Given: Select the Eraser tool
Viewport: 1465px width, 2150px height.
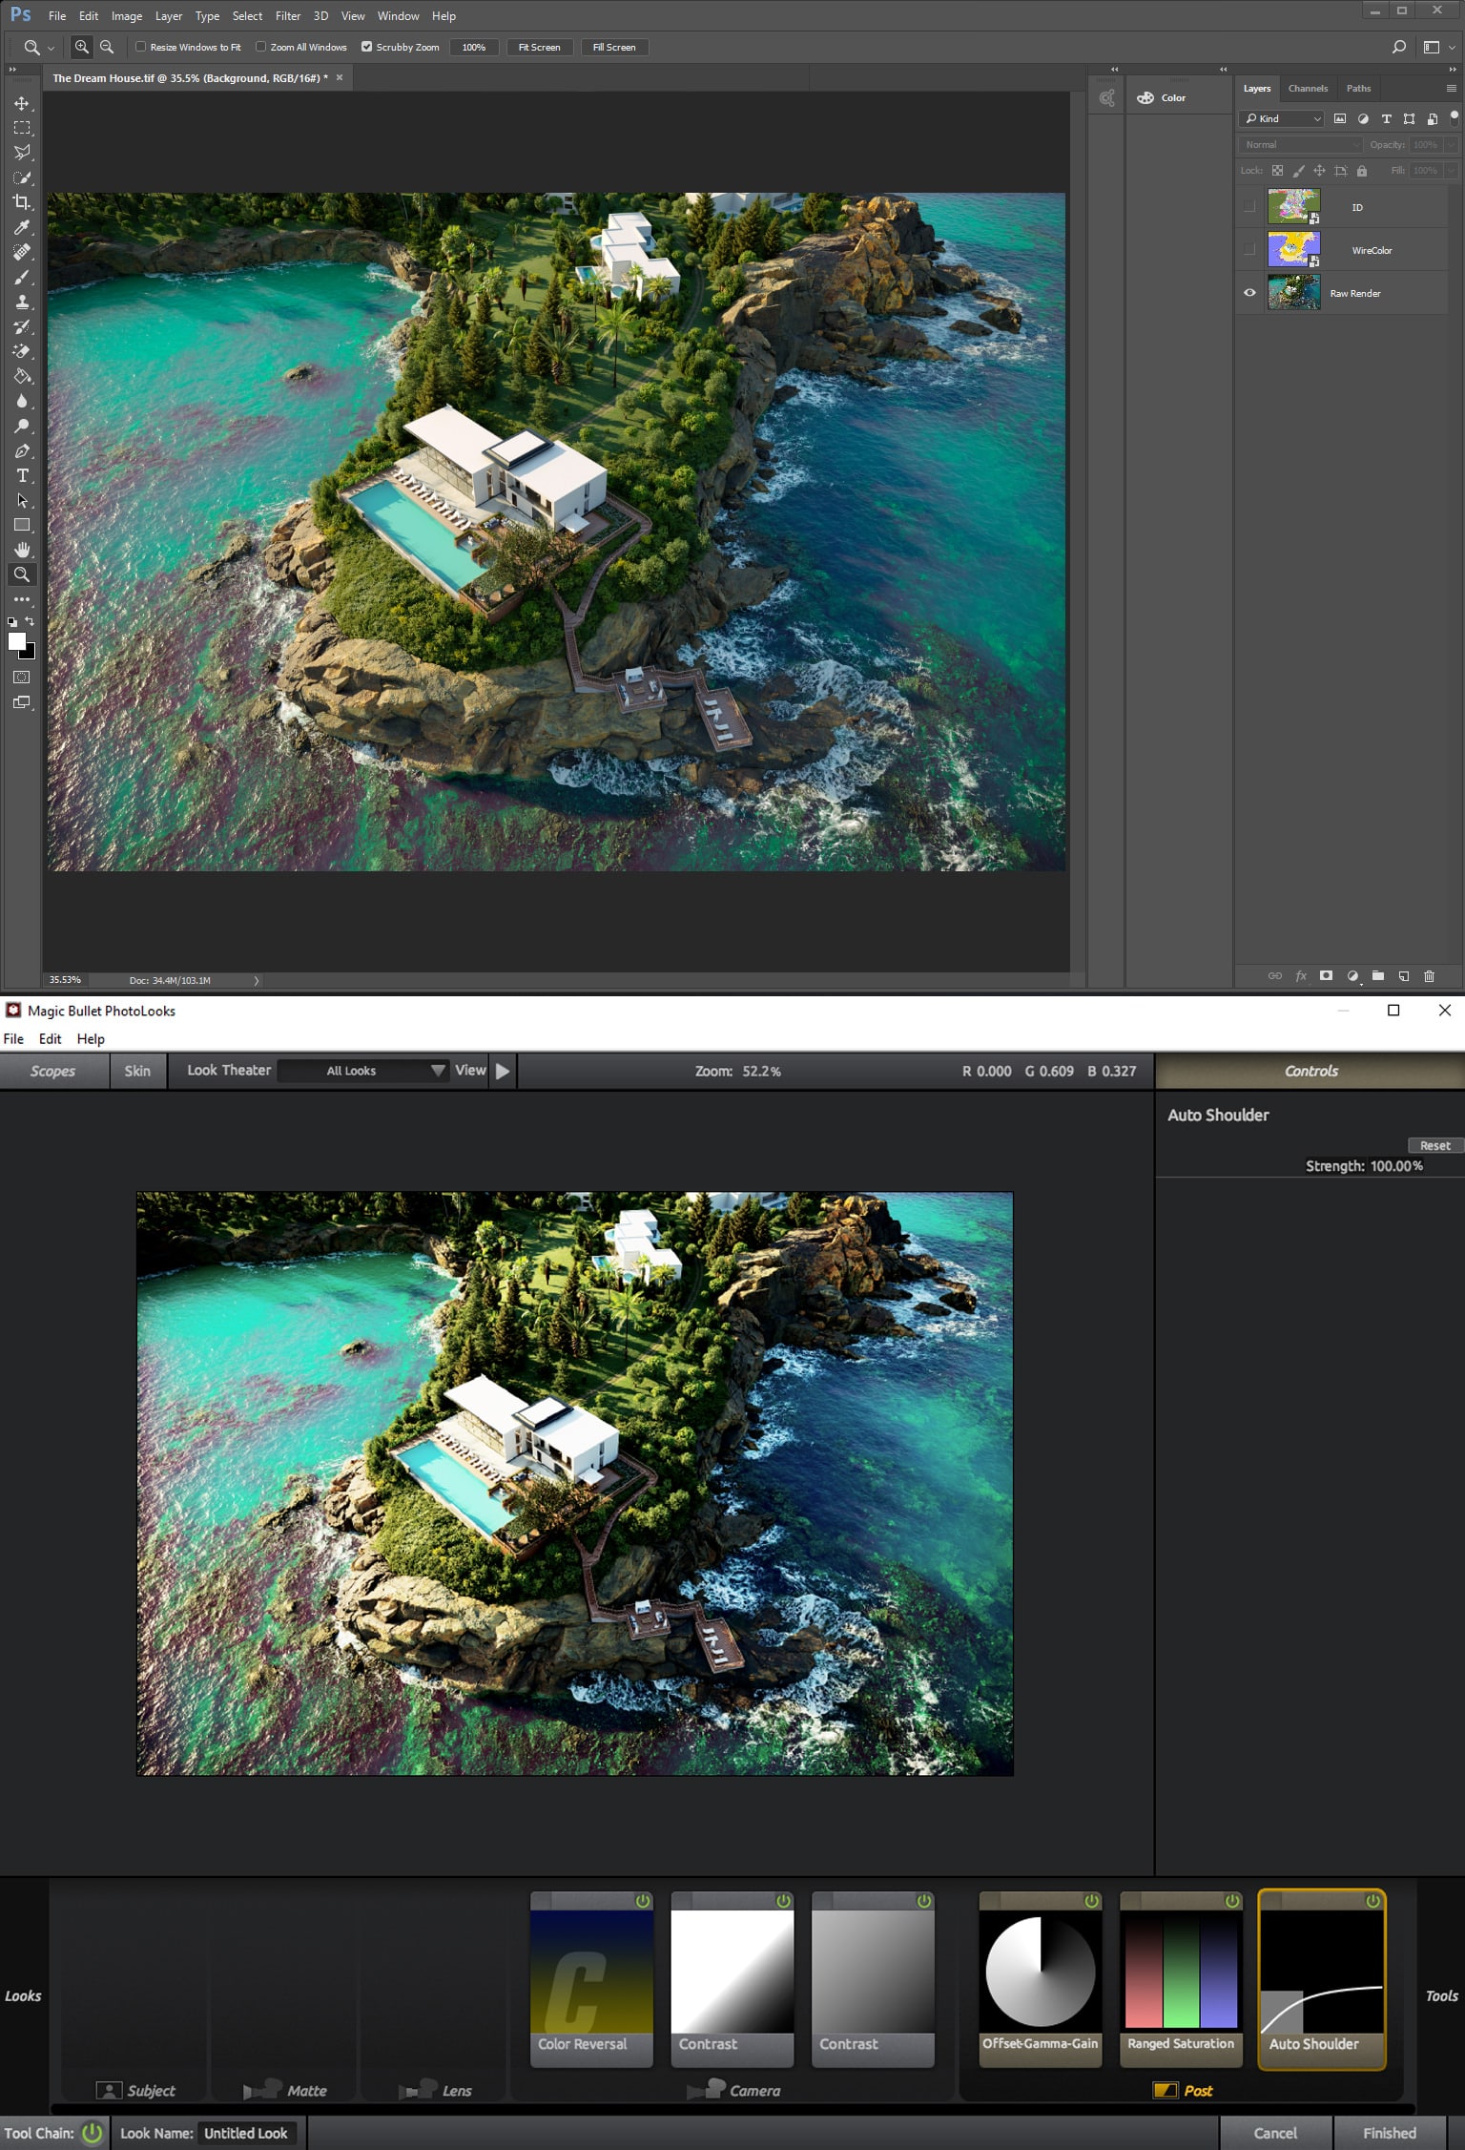Looking at the screenshot, I should (22, 351).
